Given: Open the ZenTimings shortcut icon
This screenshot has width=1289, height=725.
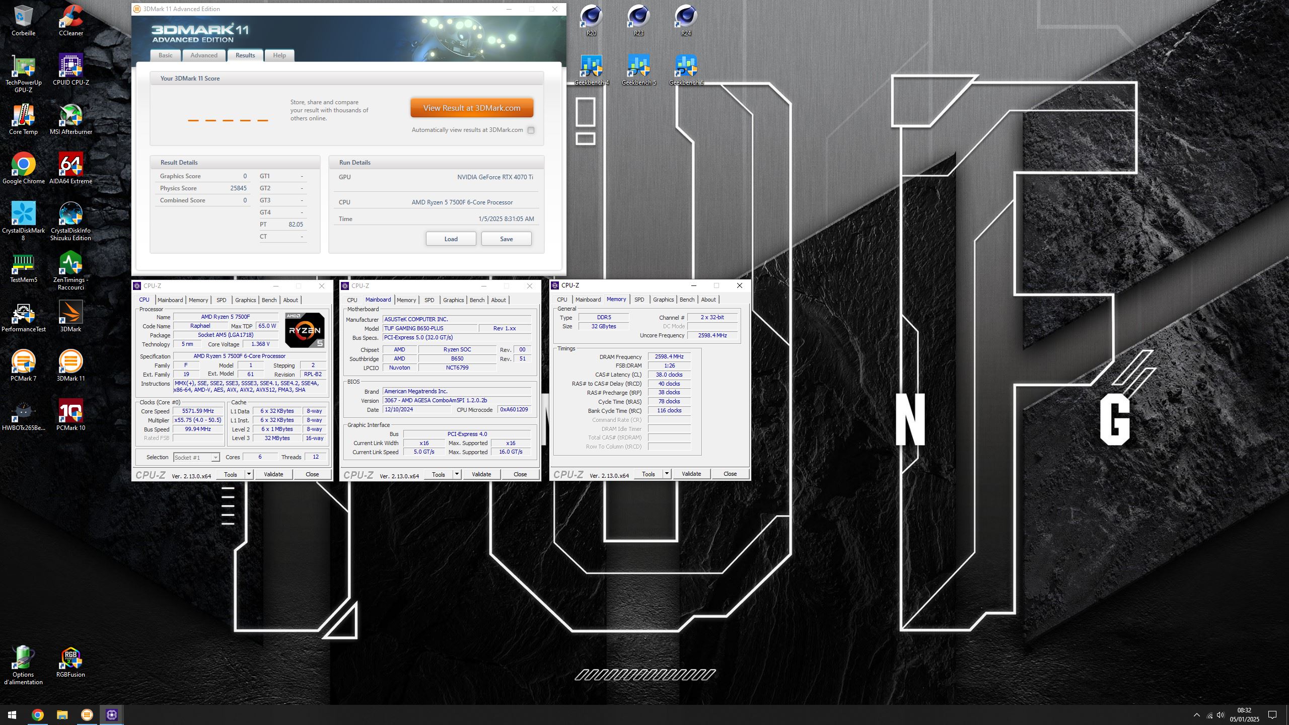Looking at the screenshot, I should point(71,271).
